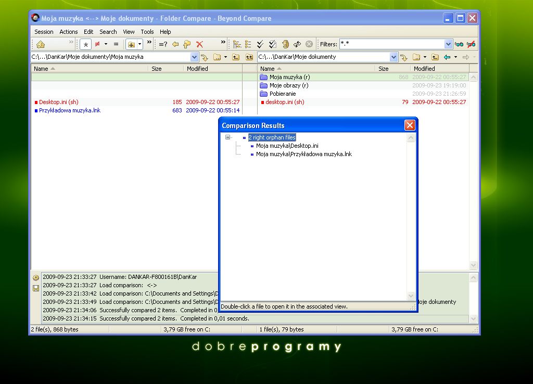Toggle the Show All (asterisk) filter button
The height and width of the screenshot is (384, 533).
[86, 44]
